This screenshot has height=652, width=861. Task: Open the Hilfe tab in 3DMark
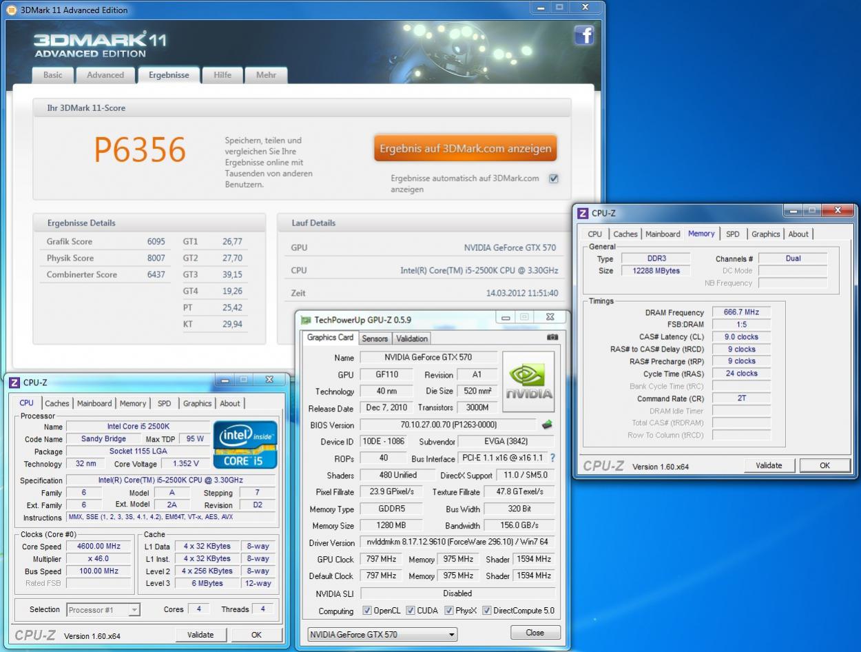click(x=222, y=75)
